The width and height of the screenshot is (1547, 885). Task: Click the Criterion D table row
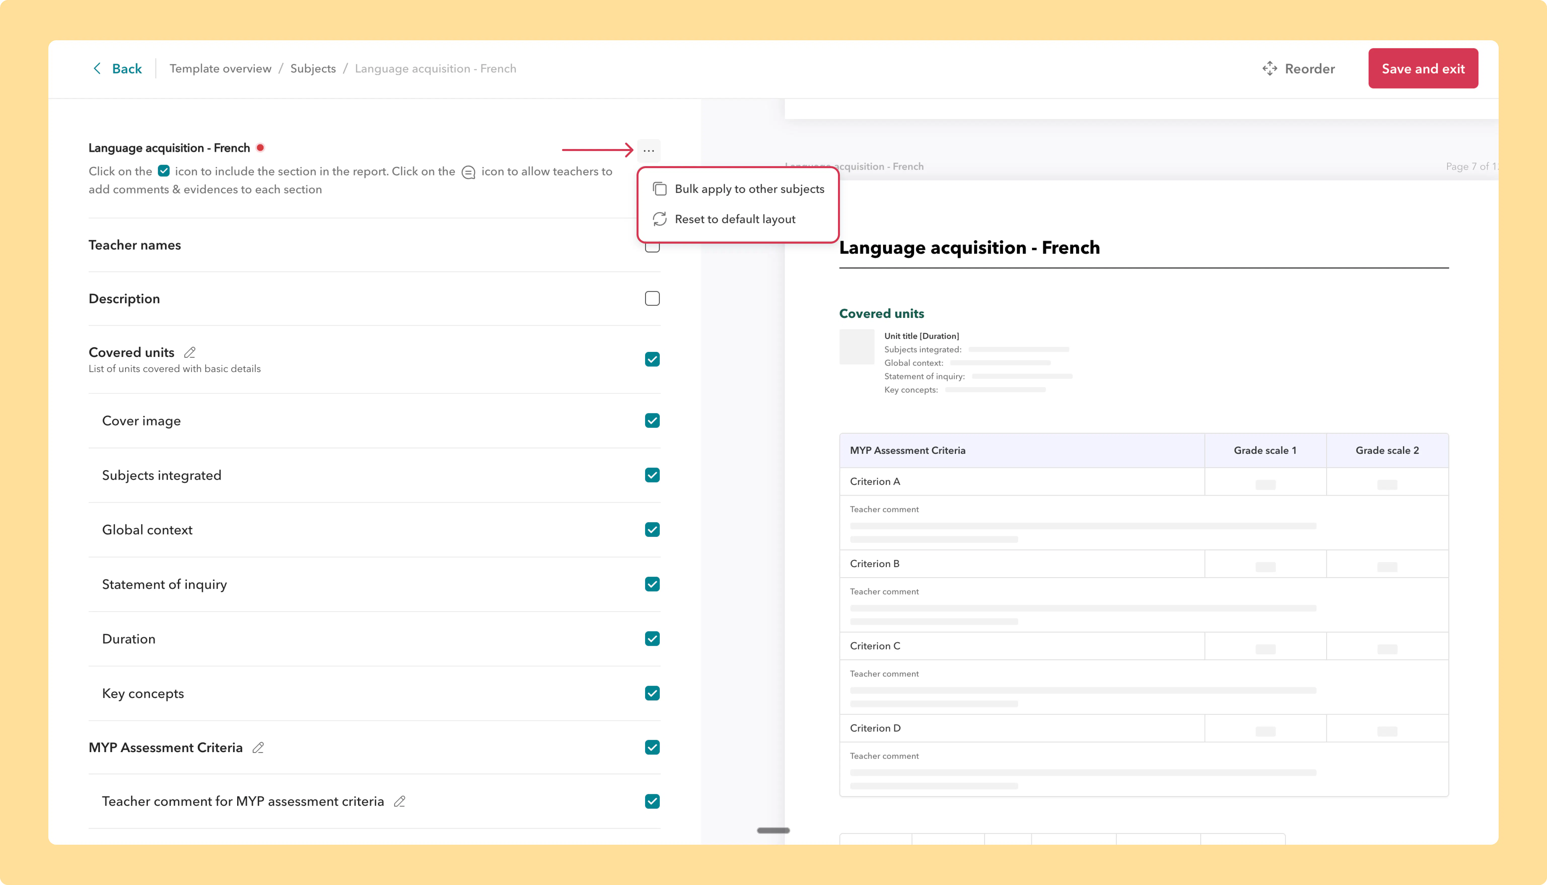(x=1144, y=728)
